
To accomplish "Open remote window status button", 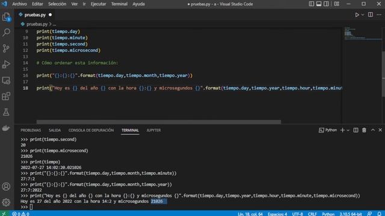I will click(x=4, y=214).
